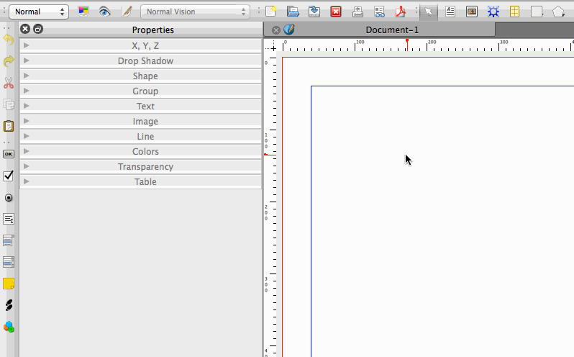Screen dimensions: 574x357
Task: Expand the Transparency section
Action: click(145, 167)
